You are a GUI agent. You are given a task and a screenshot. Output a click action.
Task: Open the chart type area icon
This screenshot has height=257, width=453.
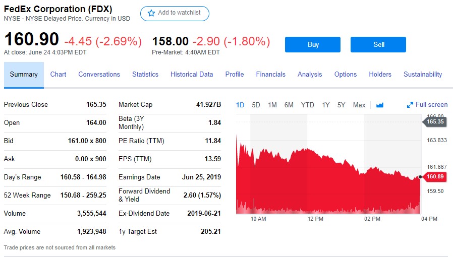380,105
